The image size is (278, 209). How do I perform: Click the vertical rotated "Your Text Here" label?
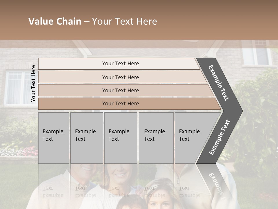point(33,83)
